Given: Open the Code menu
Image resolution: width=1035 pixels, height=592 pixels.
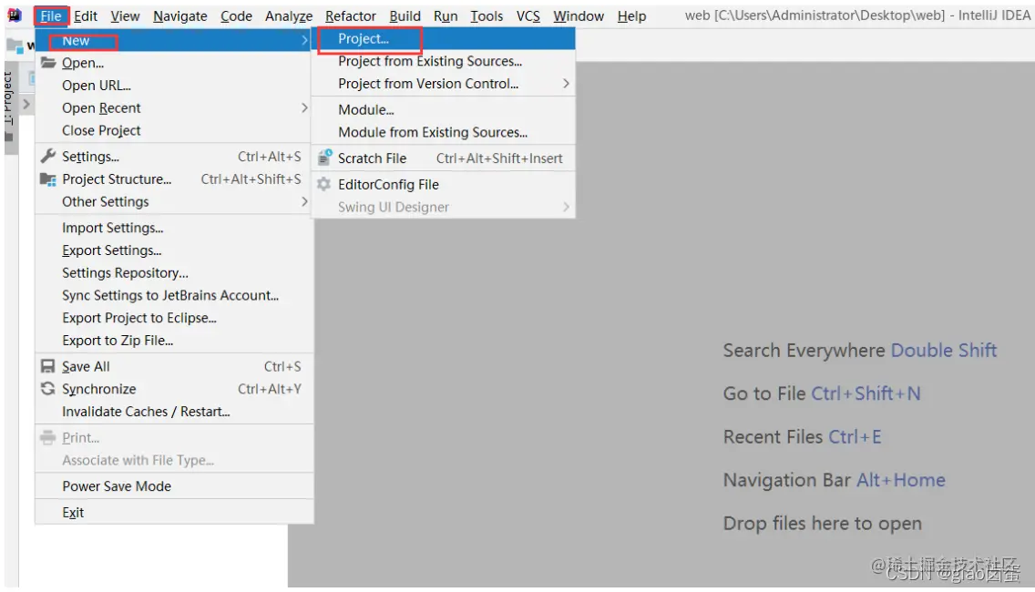Looking at the screenshot, I should point(236,15).
